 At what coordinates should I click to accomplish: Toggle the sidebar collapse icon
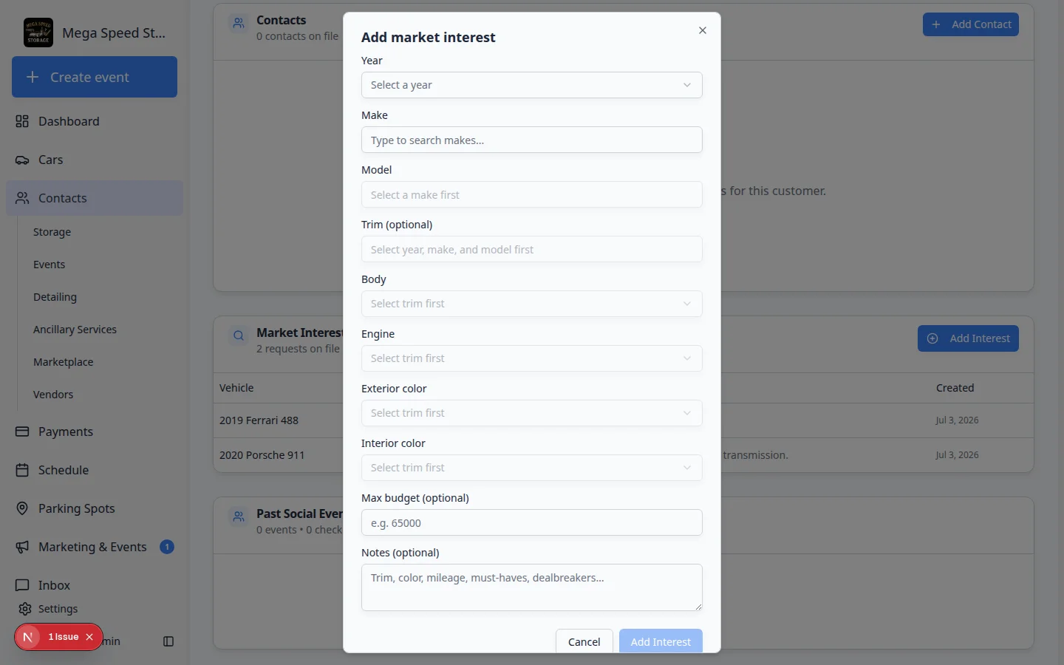point(168,641)
